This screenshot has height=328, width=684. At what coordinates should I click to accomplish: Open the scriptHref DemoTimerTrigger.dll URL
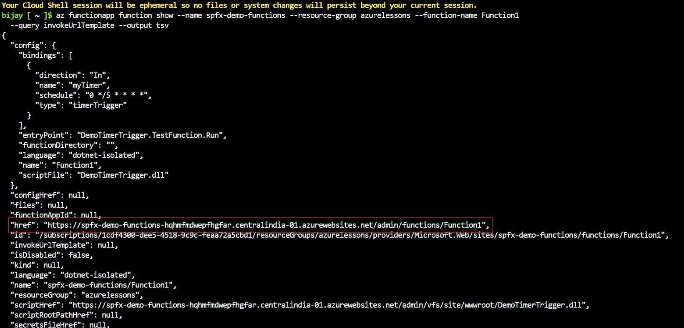[x=327, y=305]
